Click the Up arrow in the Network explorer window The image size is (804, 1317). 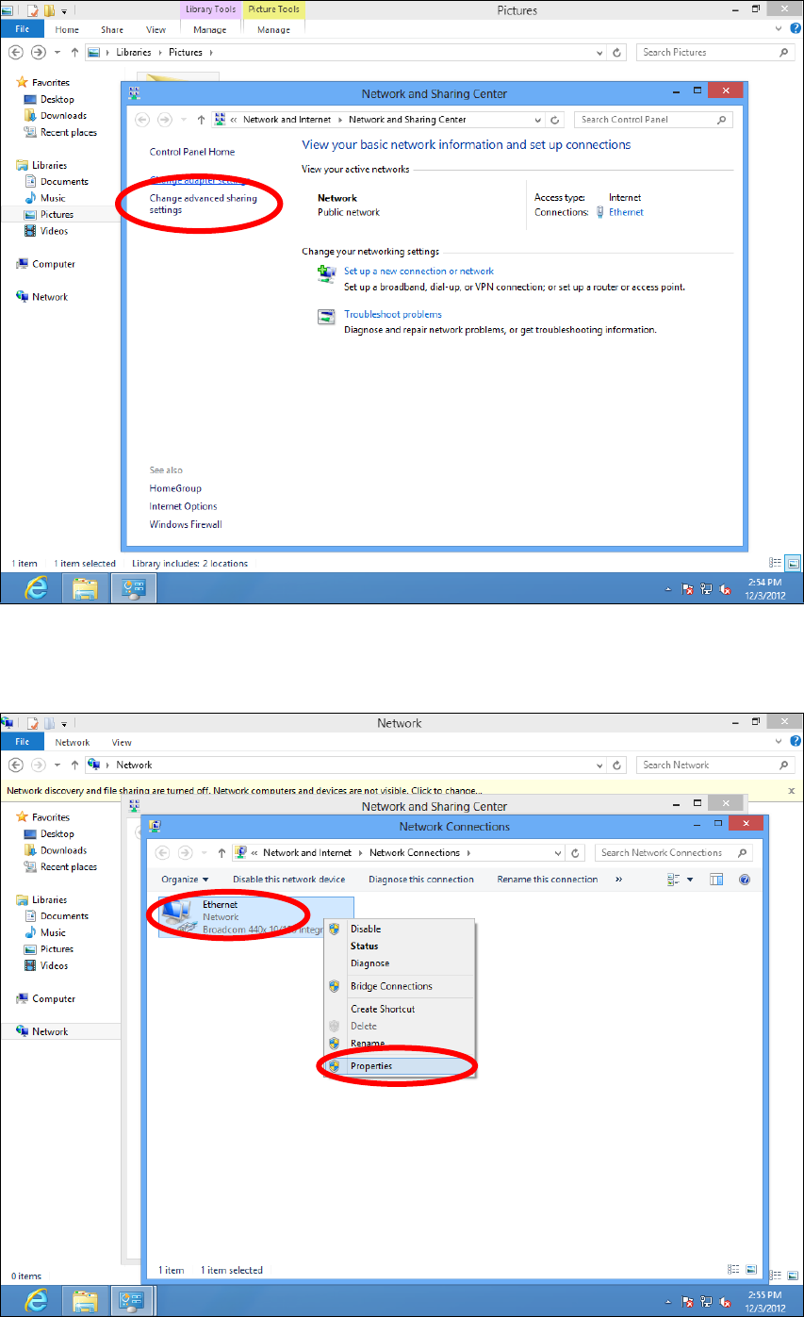(x=74, y=765)
